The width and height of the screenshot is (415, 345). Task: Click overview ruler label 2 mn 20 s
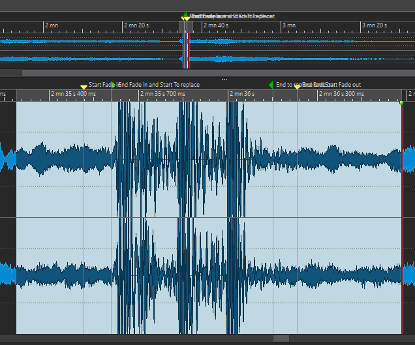[136, 25]
